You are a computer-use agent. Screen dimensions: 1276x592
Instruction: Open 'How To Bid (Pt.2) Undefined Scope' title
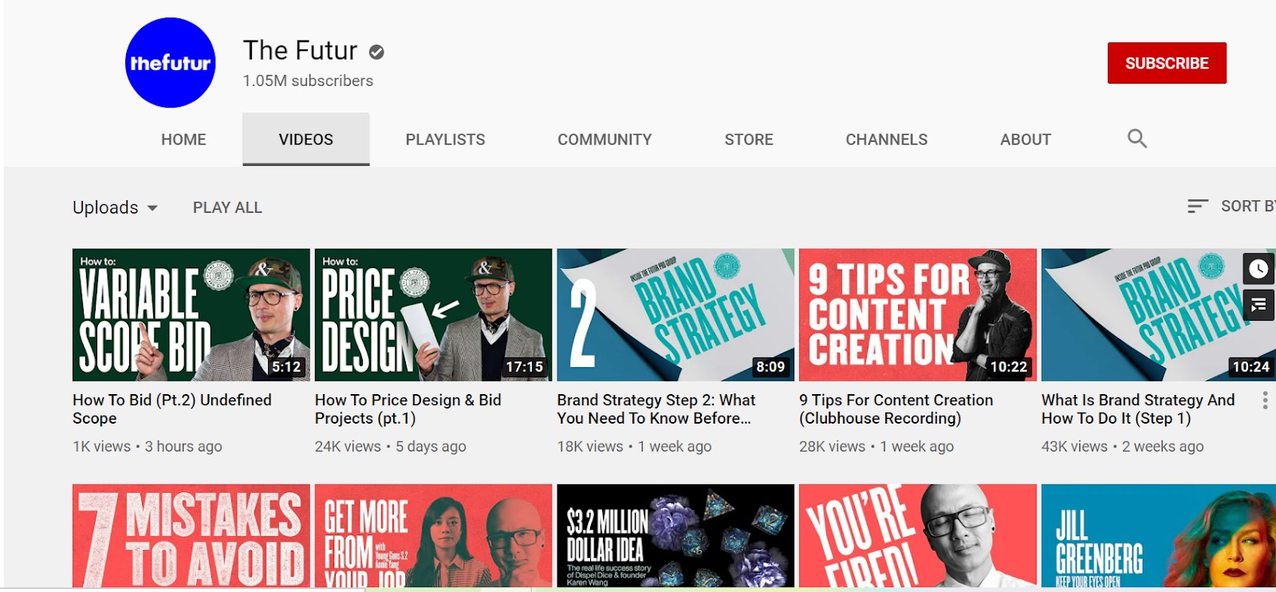click(172, 409)
